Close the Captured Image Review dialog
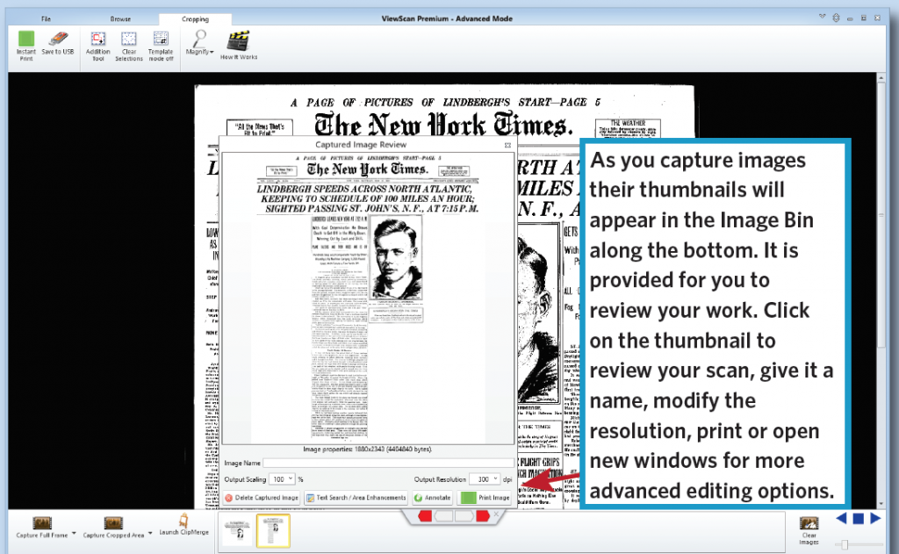This screenshot has height=554, width=899. (507, 145)
